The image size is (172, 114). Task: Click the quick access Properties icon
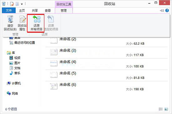tap(12, 4)
